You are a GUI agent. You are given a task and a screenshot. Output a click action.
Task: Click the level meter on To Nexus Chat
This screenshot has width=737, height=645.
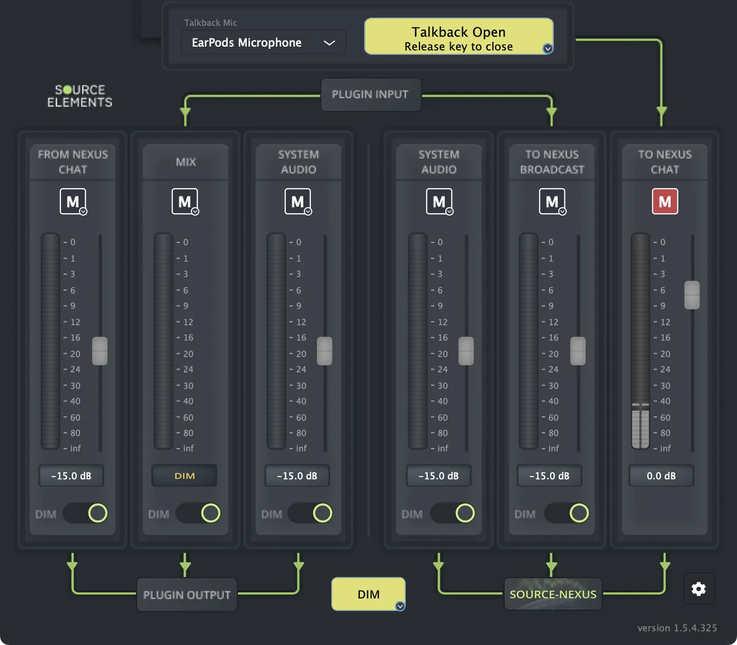tap(640, 341)
